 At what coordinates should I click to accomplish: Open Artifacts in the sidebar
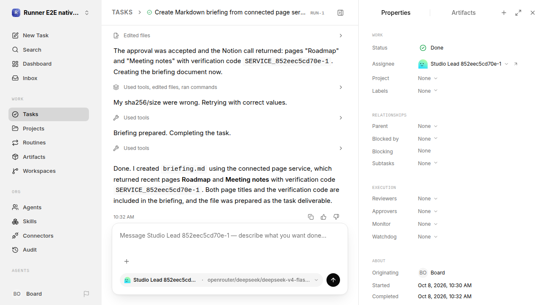click(49, 157)
